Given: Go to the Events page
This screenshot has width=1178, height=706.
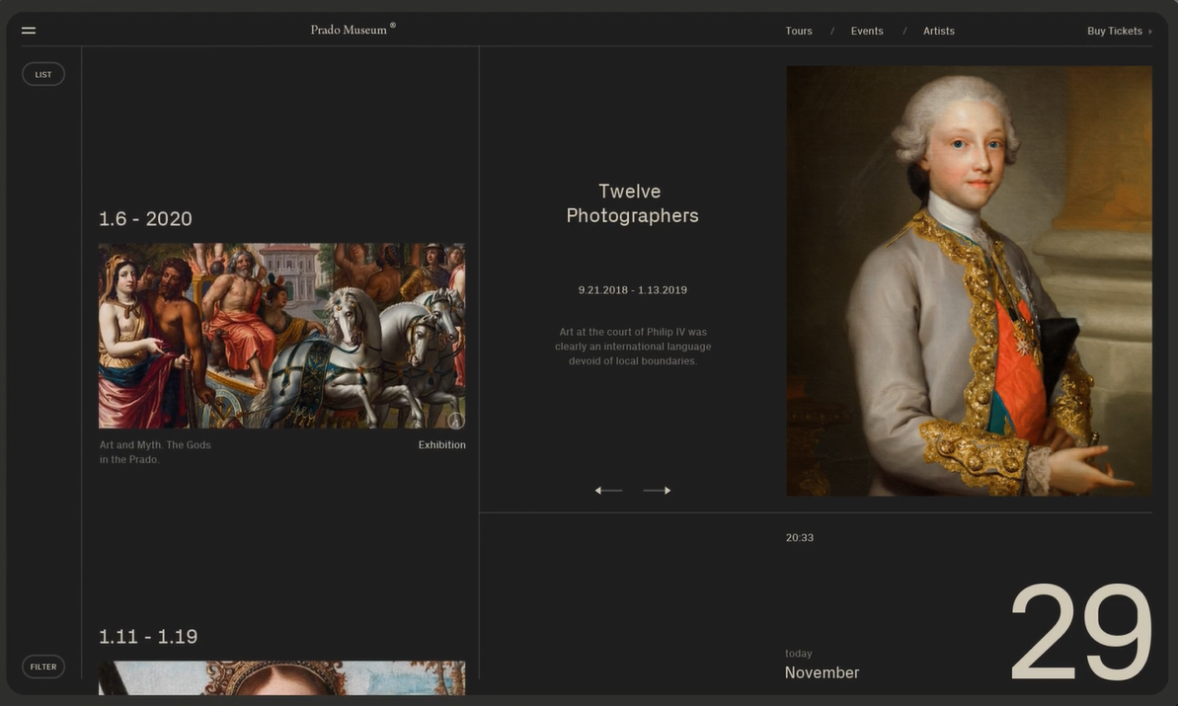Looking at the screenshot, I should (x=867, y=31).
